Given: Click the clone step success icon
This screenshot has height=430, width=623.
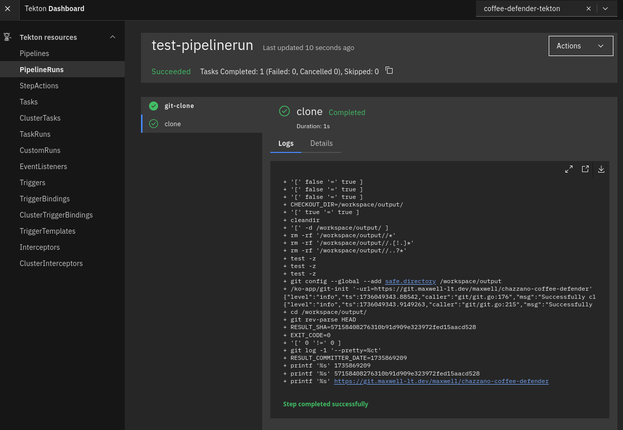Looking at the screenshot, I should pos(154,124).
